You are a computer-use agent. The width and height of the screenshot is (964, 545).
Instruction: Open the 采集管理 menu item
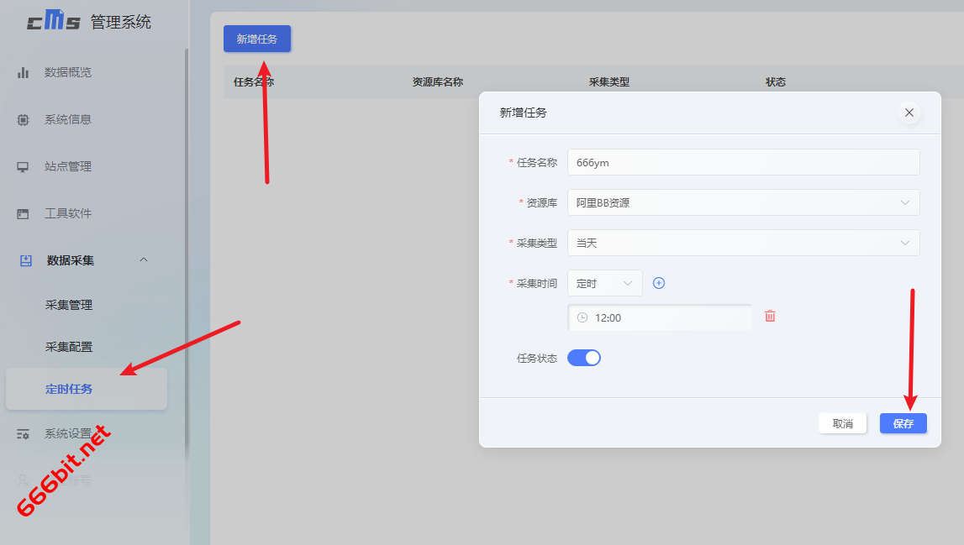(x=69, y=305)
